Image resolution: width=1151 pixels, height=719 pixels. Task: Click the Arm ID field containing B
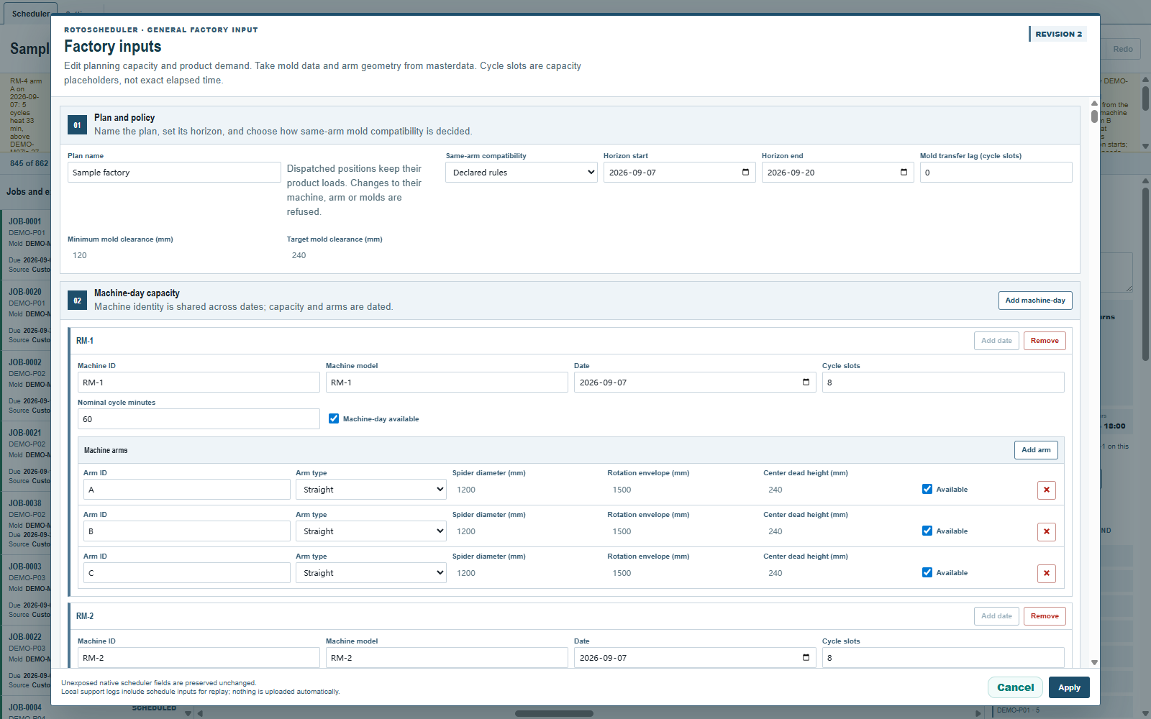[x=187, y=531]
